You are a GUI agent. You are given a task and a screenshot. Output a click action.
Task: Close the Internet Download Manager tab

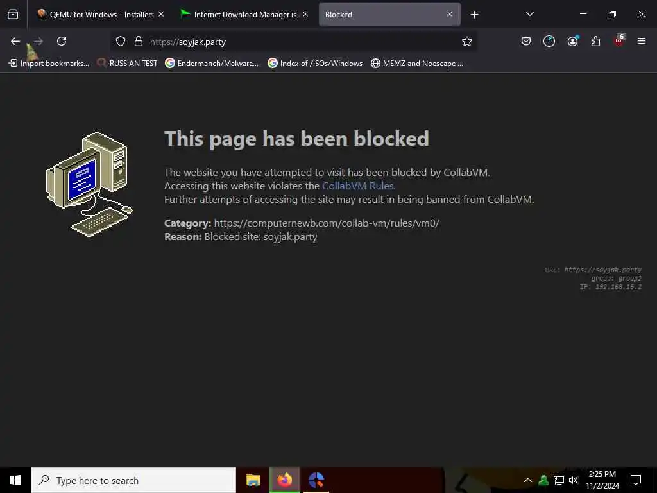[x=305, y=14]
